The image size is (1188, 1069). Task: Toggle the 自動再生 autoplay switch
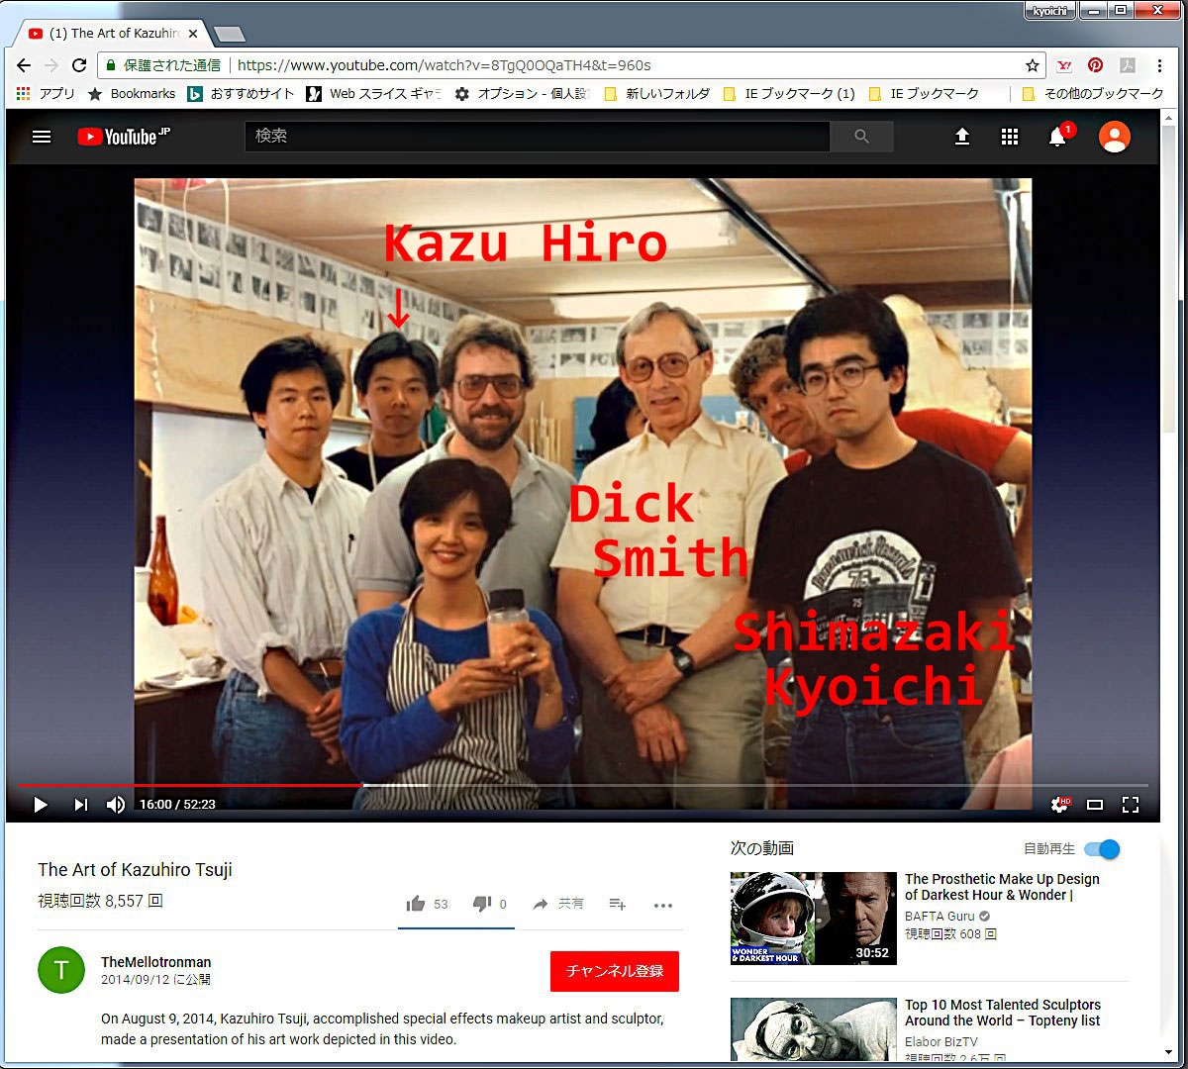(x=1102, y=849)
